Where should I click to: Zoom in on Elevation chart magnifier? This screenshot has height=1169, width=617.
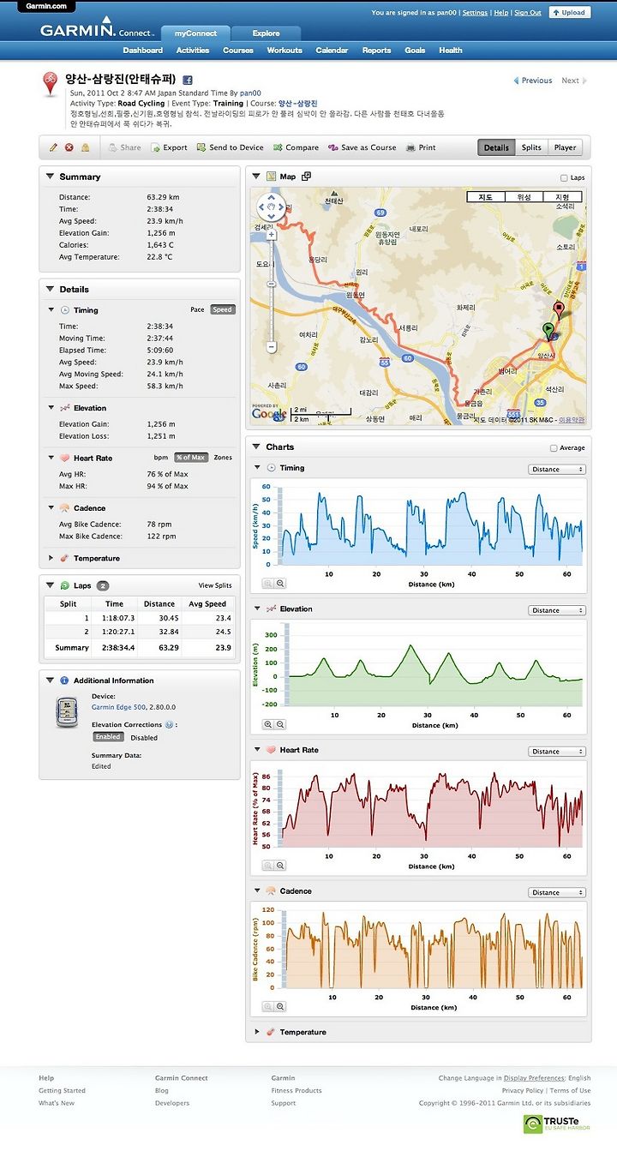[x=267, y=724]
